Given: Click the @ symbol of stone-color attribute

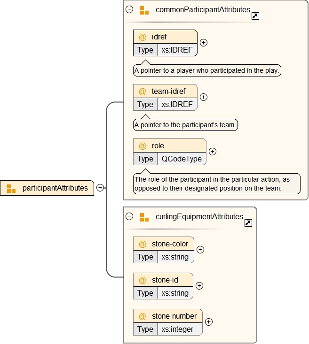Looking at the screenshot, I should point(143,244).
